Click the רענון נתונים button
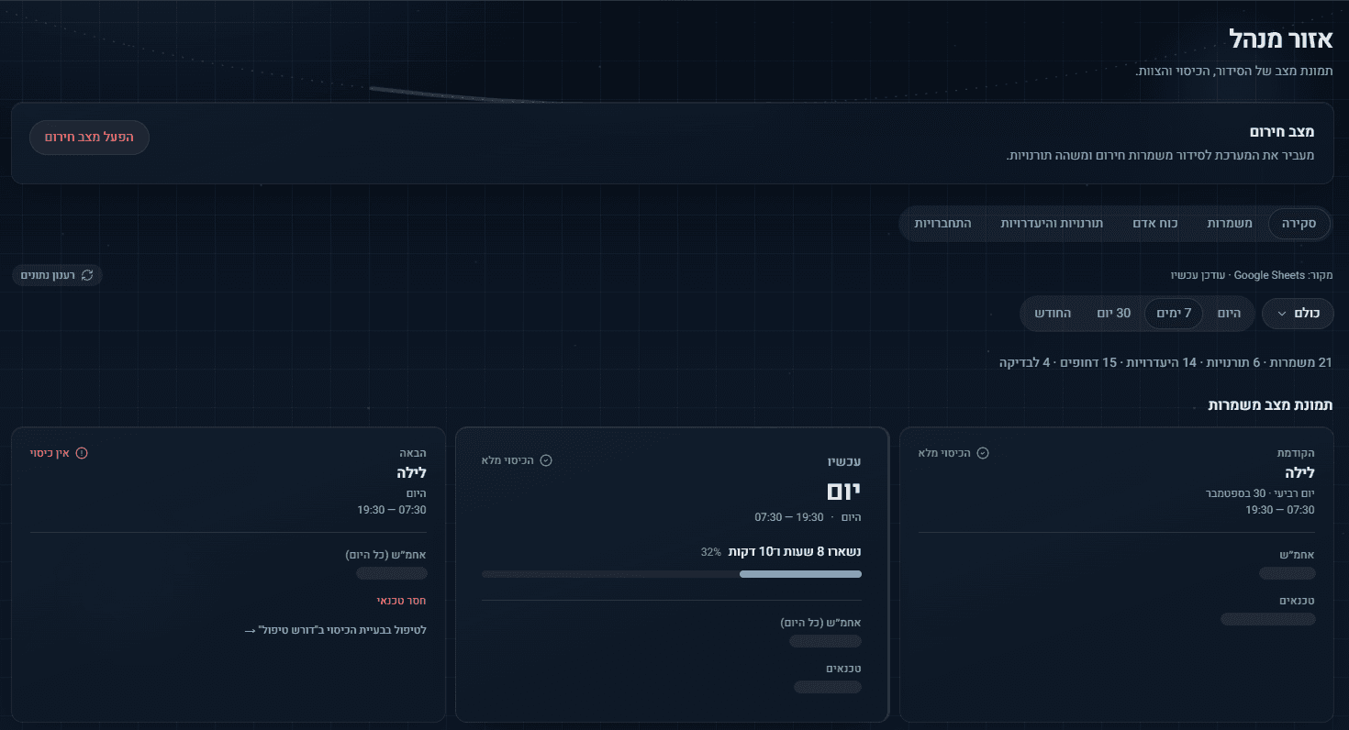The height and width of the screenshot is (730, 1349). [x=57, y=275]
